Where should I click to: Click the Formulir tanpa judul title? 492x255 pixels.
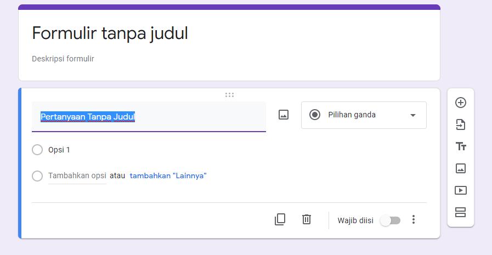(x=110, y=33)
